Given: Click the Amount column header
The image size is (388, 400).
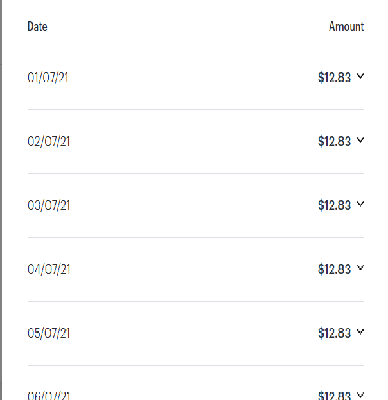Looking at the screenshot, I should pyautogui.click(x=346, y=26).
